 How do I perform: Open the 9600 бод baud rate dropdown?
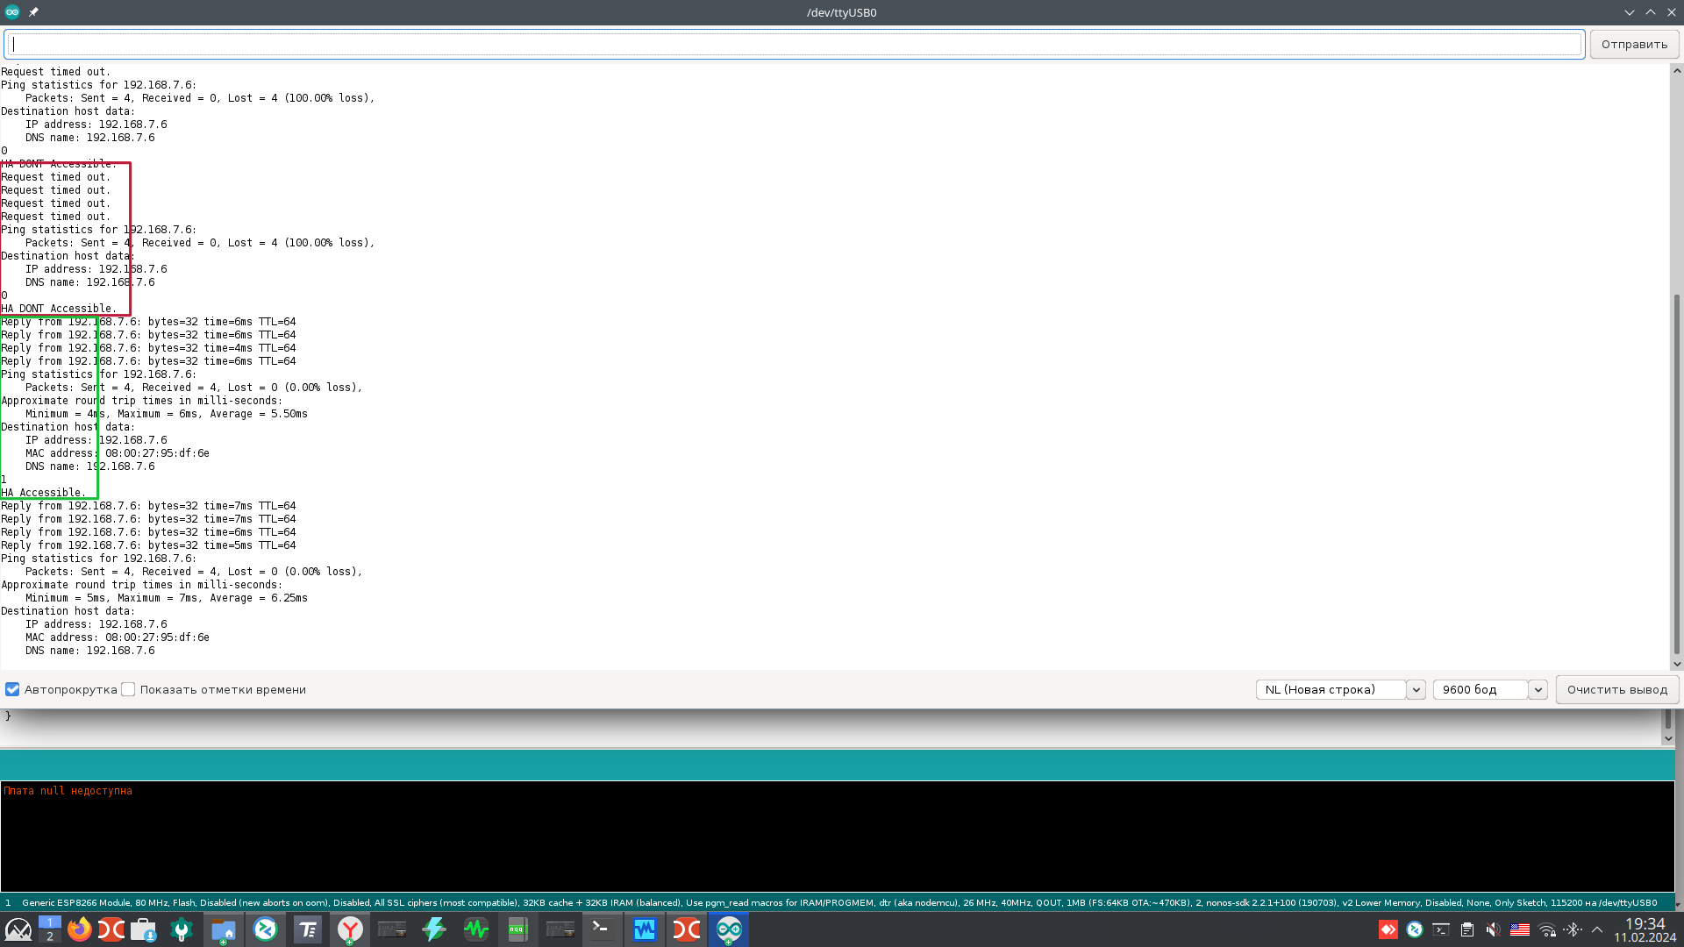(x=1488, y=689)
